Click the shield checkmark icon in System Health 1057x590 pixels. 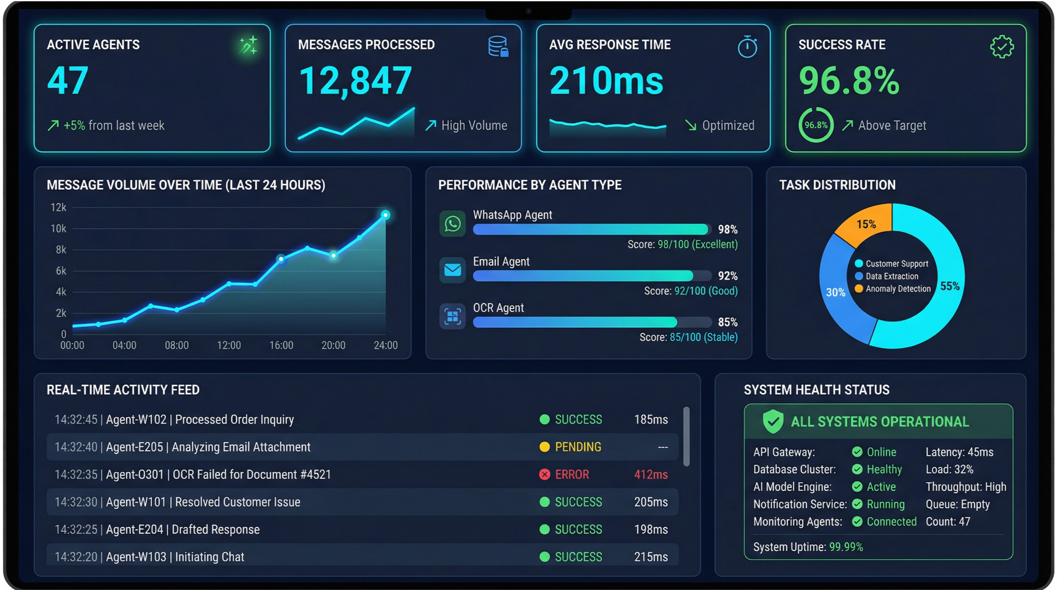(x=773, y=421)
